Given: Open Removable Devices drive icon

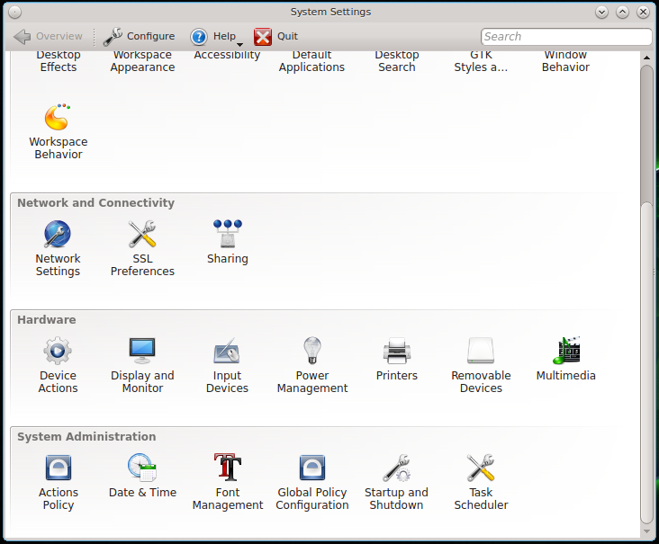Looking at the screenshot, I should click(481, 351).
